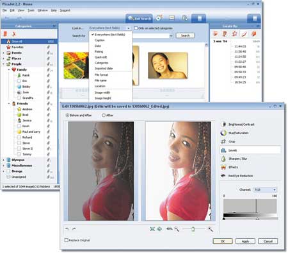288x253 pixels.
Task: Collapse the Friends subcategory node
Action: pos(9,103)
